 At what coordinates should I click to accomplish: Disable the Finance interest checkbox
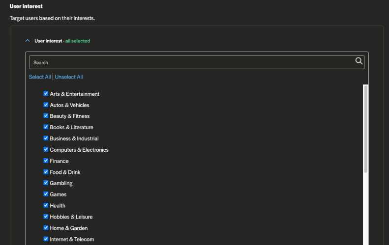(x=46, y=161)
